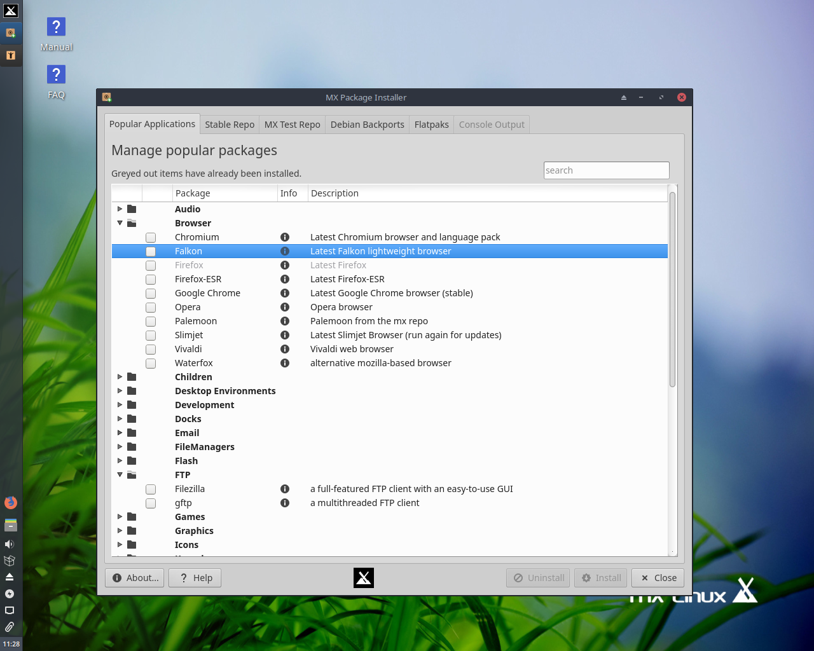The width and height of the screenshot is (814, 651).
Task: Open the MX Test Repo tab
Action: pos(293,125)
